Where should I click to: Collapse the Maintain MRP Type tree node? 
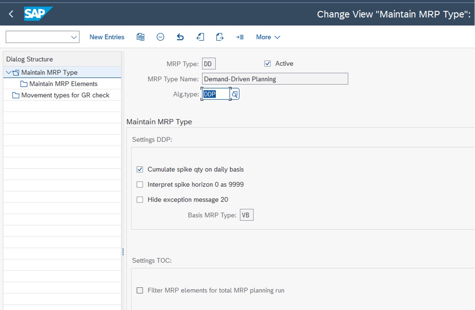[x=8, y=72]
